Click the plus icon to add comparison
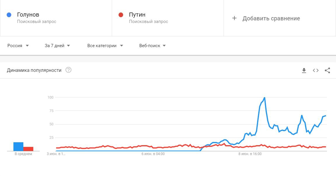The height and width of the screenshot is (176, 336). click(234, 18)
